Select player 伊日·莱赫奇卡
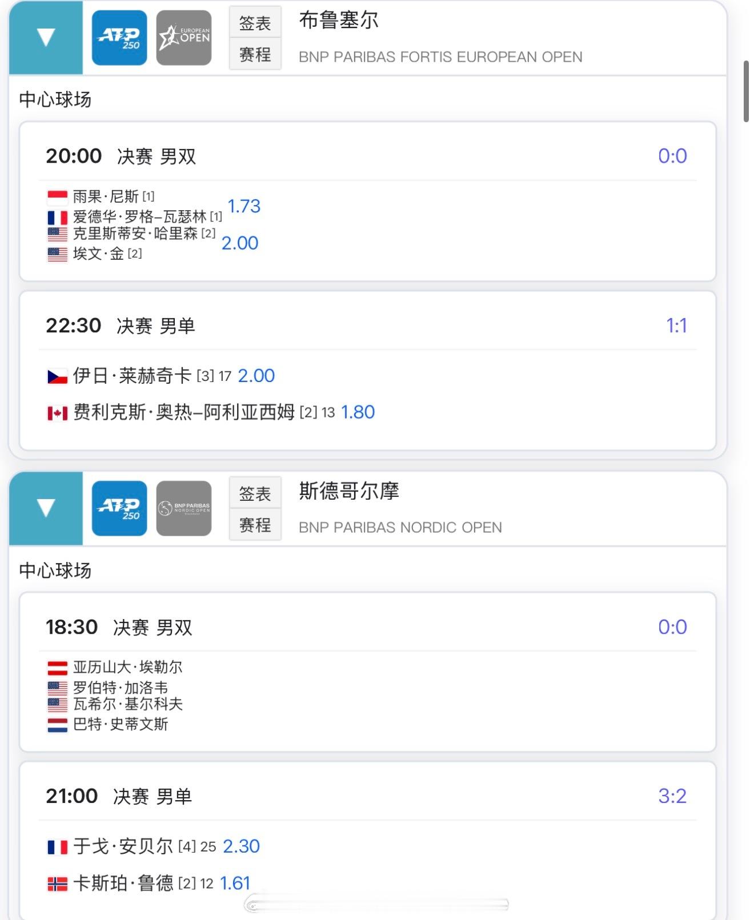754x920 pixels. (x=132, y=376)
